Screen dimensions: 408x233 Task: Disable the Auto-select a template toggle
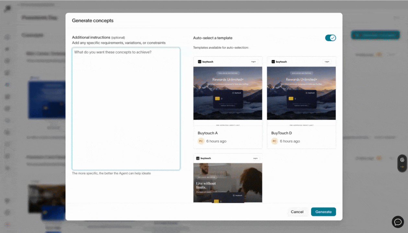[x=330, y=38]
